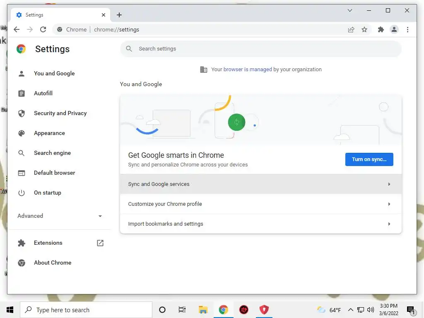Viewport: 424px width, 318px height.
Task: Open You and Google in sidebar
Action: (x=54, y=73)
